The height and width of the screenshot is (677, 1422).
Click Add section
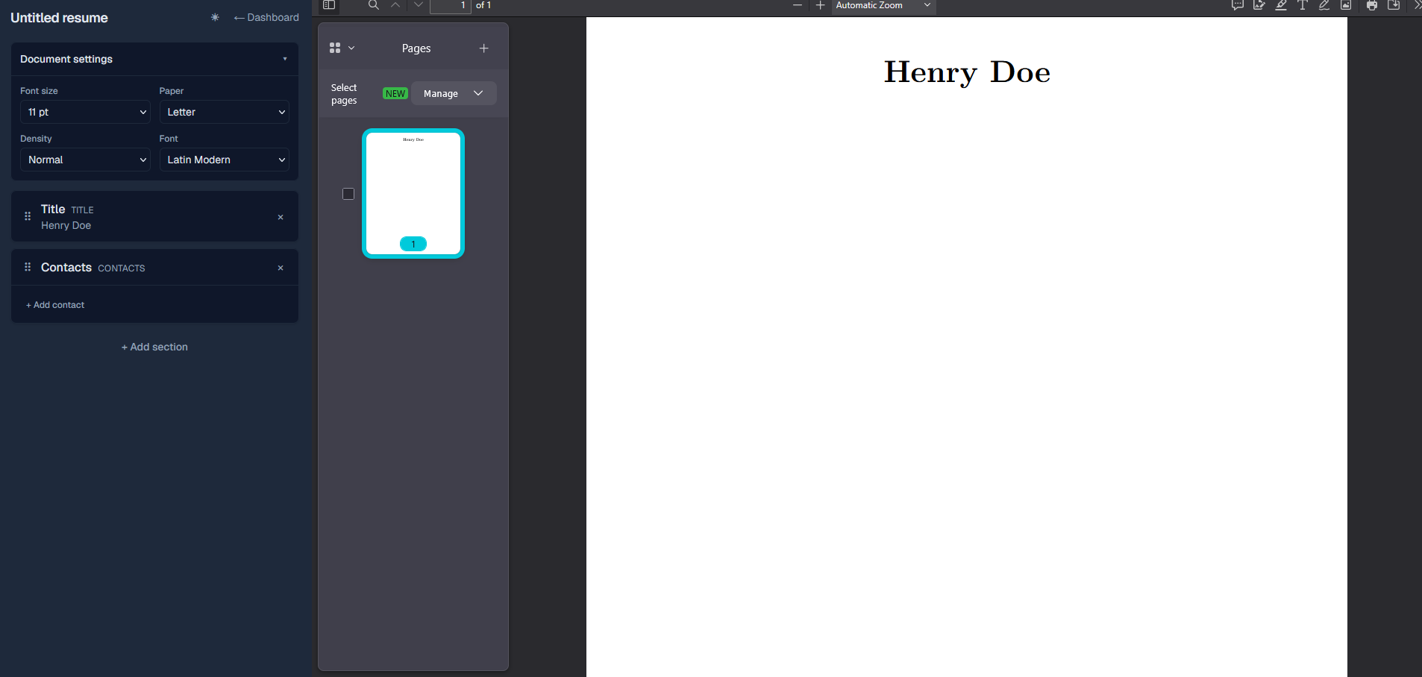pos(154,347)
